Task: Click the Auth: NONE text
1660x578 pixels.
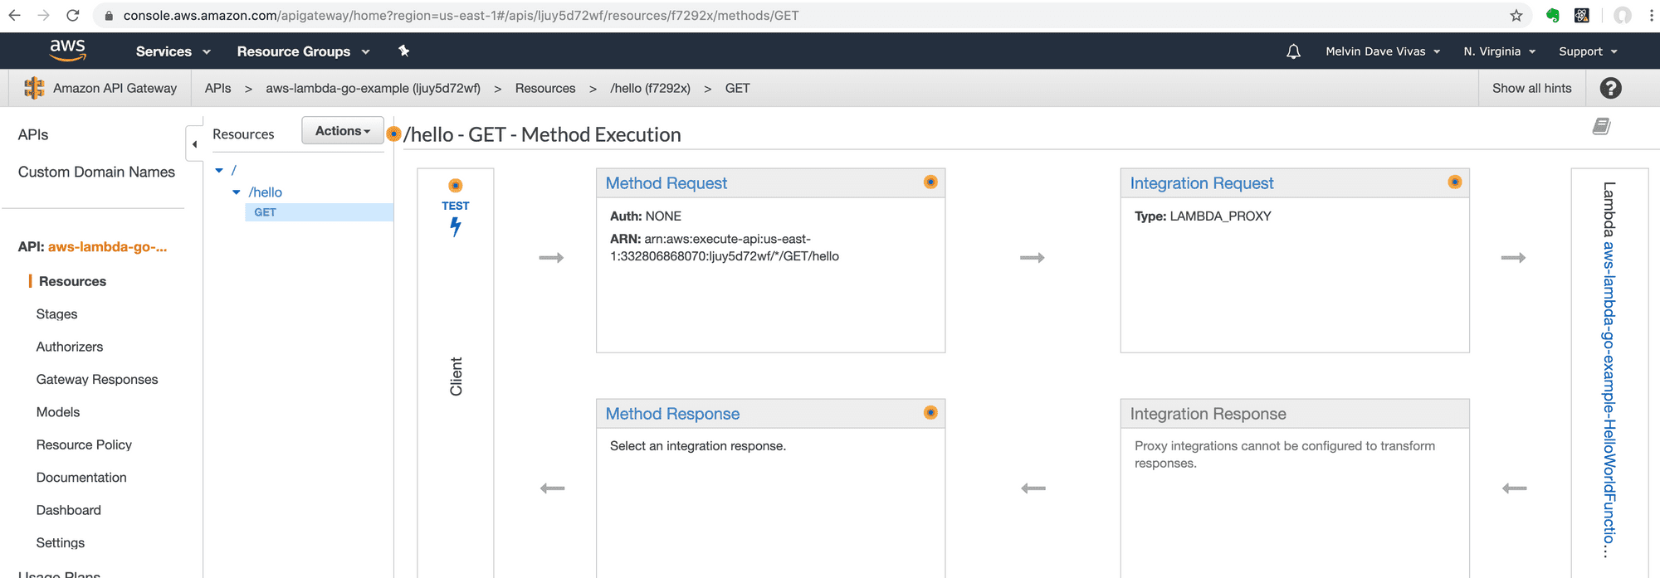Action: pyautogui.click(x=646, y=216)
